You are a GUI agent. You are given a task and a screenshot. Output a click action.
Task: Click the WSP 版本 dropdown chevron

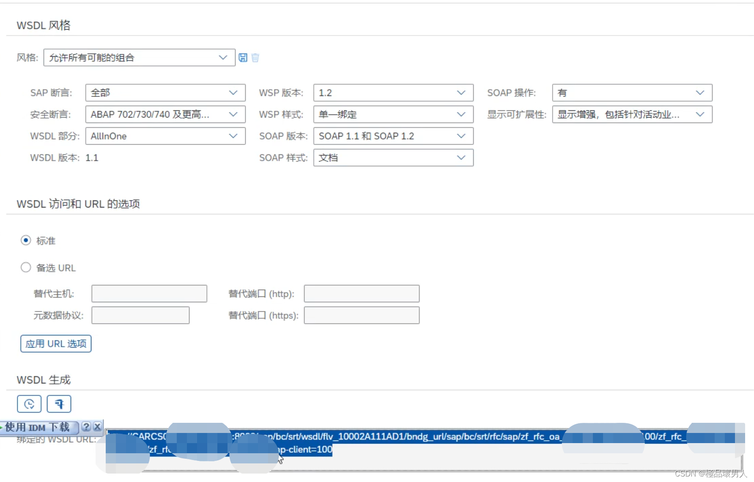pos(461,93)
